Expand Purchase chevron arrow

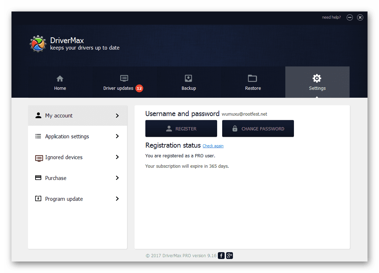click(117, 178)
